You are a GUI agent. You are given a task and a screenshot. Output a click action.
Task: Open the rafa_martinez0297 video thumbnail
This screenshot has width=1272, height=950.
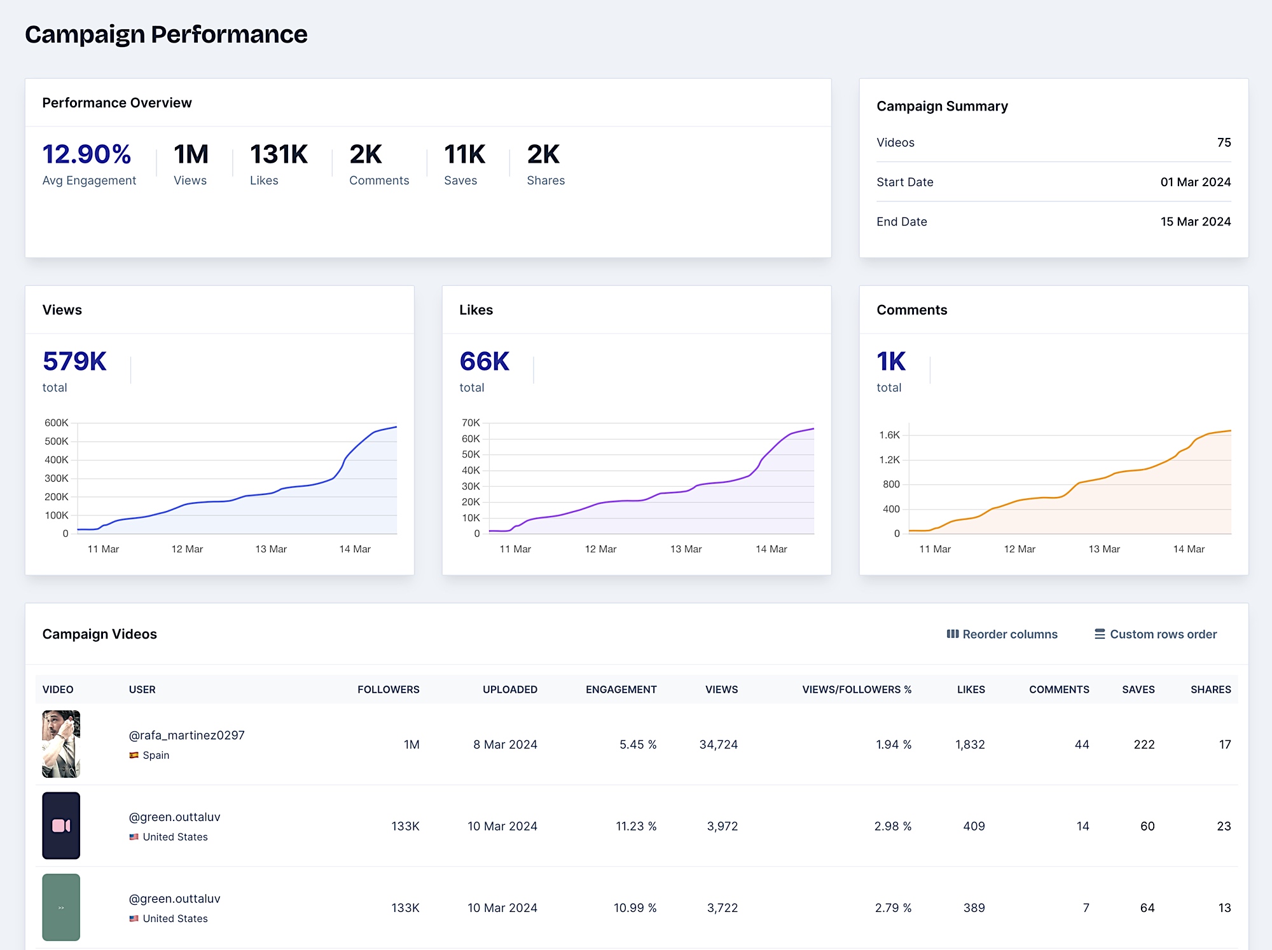coord(61,743)
